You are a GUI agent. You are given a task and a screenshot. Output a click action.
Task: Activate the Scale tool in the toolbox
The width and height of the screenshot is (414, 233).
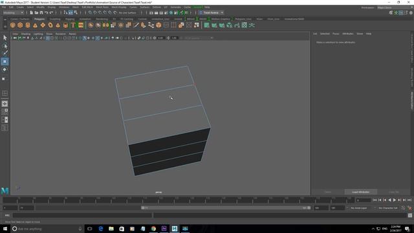(x=4, y=78)
